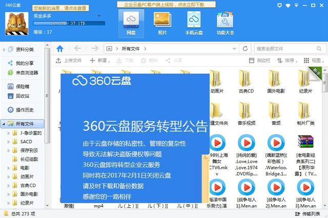
Task: Go forward with the right arrow
Action: pyautogui.click(x=95, y=49)
